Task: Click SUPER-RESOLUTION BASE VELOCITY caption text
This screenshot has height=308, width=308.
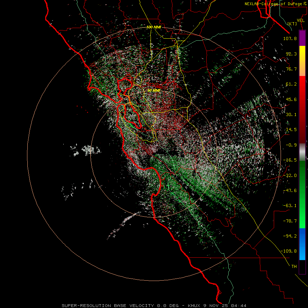Action: point(108,306)
